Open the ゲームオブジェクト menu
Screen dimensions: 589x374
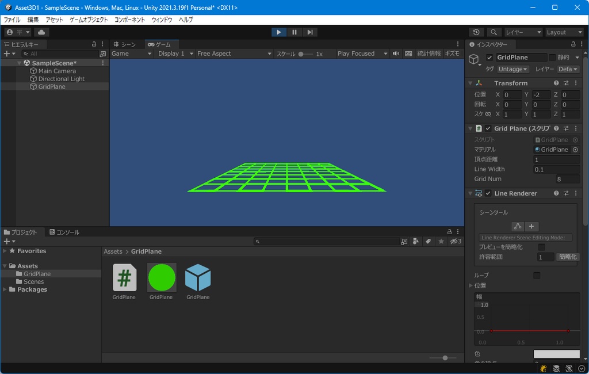pos(89,20)
